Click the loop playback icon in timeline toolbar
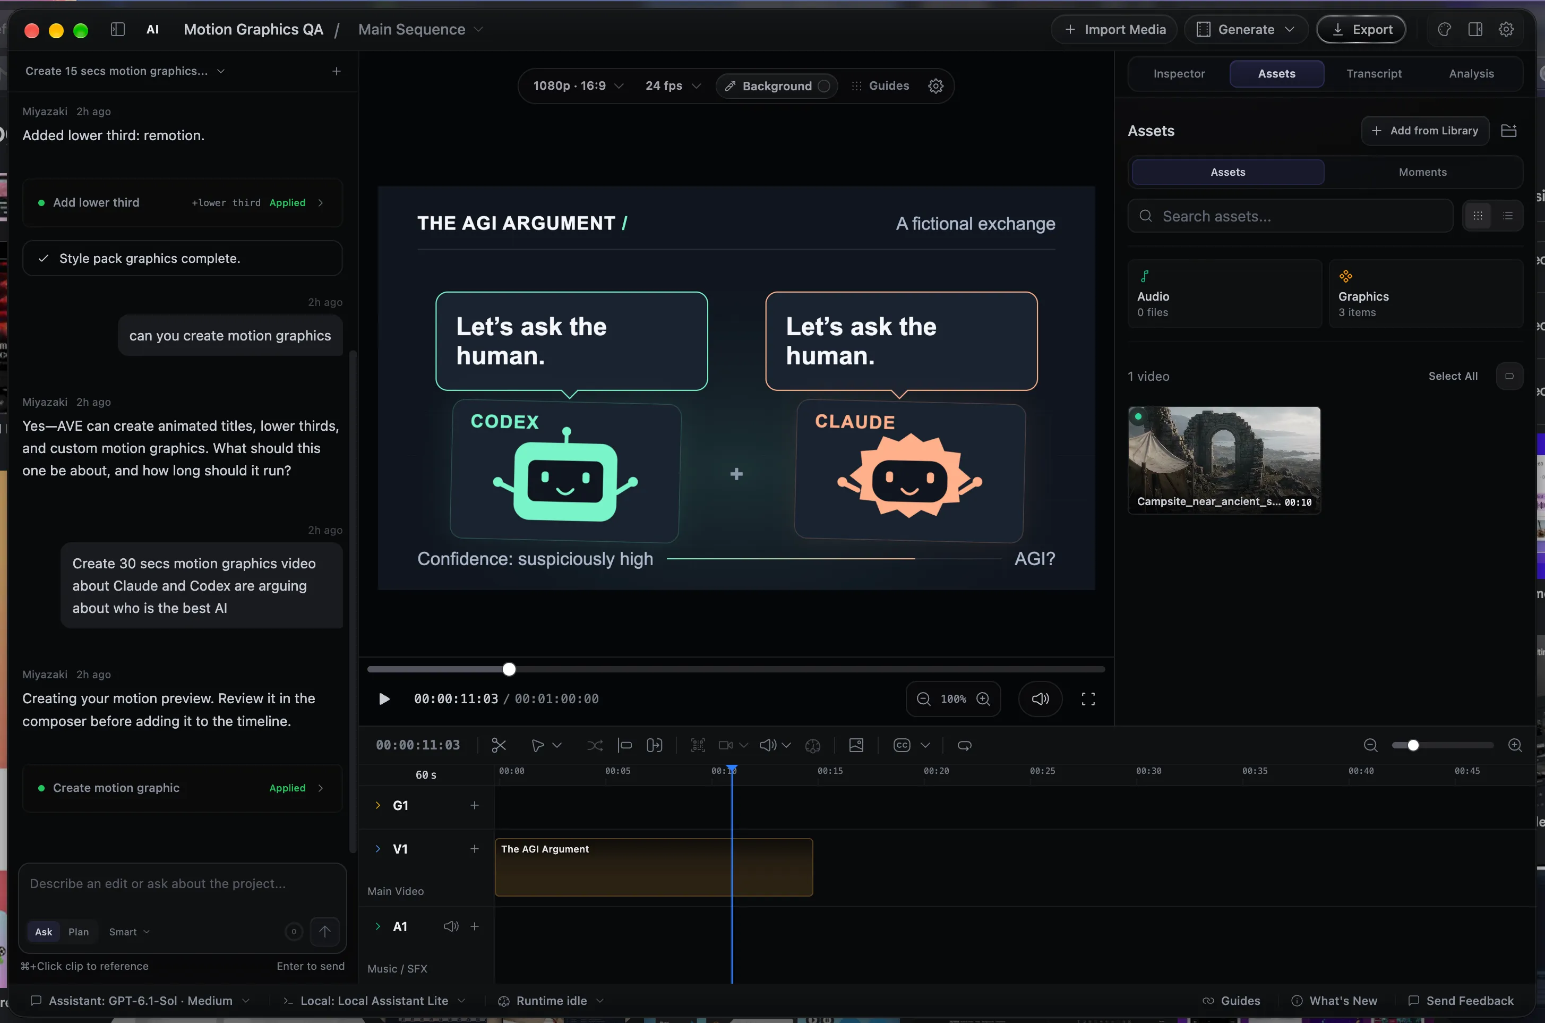The width and height of the screenshot is (1545, 1023). [965, 745]
